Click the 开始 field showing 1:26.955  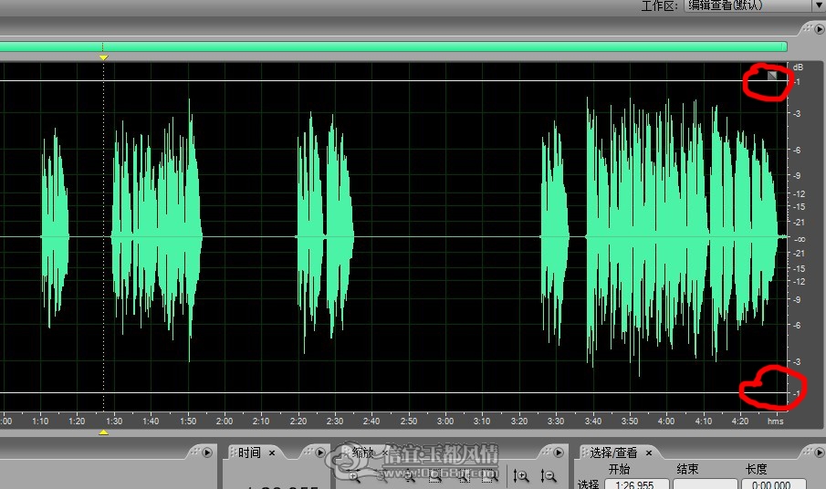click(x=637, y=484)
